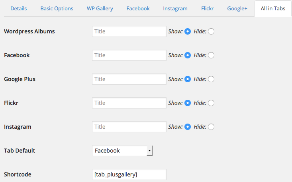292x182 pixels.
Task: Click the Shortcode text field
Action: pos(129,174)
